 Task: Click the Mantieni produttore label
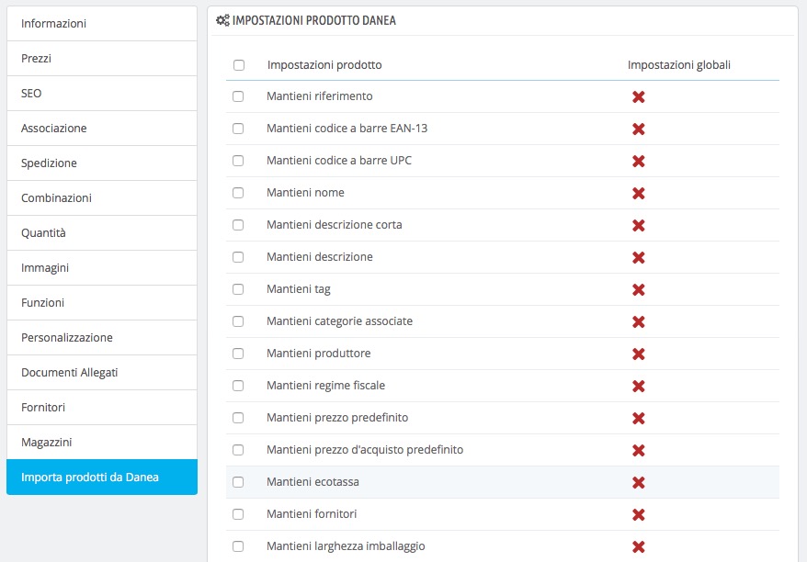[x=319, y=354]
